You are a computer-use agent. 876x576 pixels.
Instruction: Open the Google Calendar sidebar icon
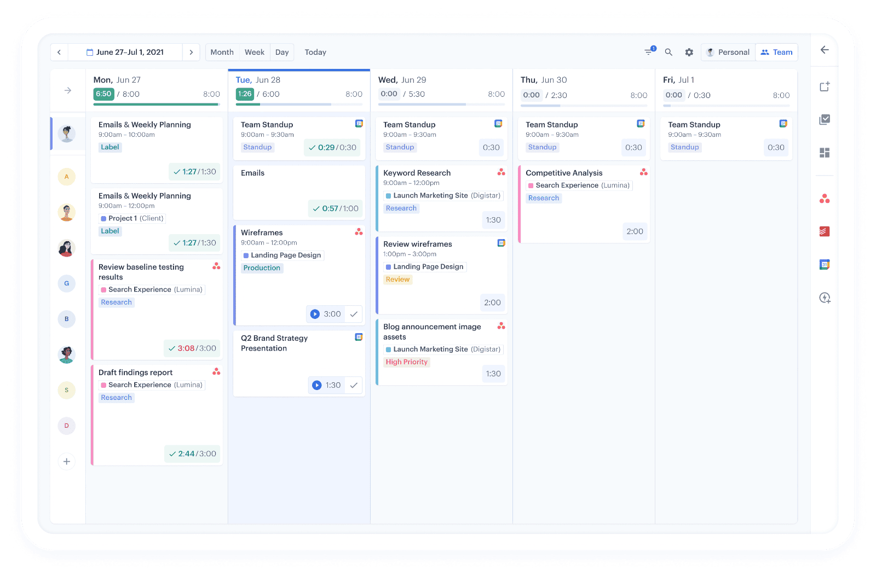tap(825, 265)
